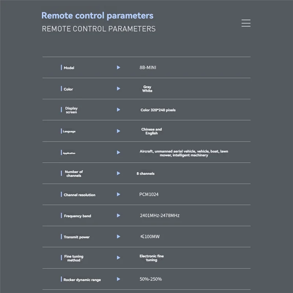
Task: Click the arrow beside Model row
Action: coord(118,67)
